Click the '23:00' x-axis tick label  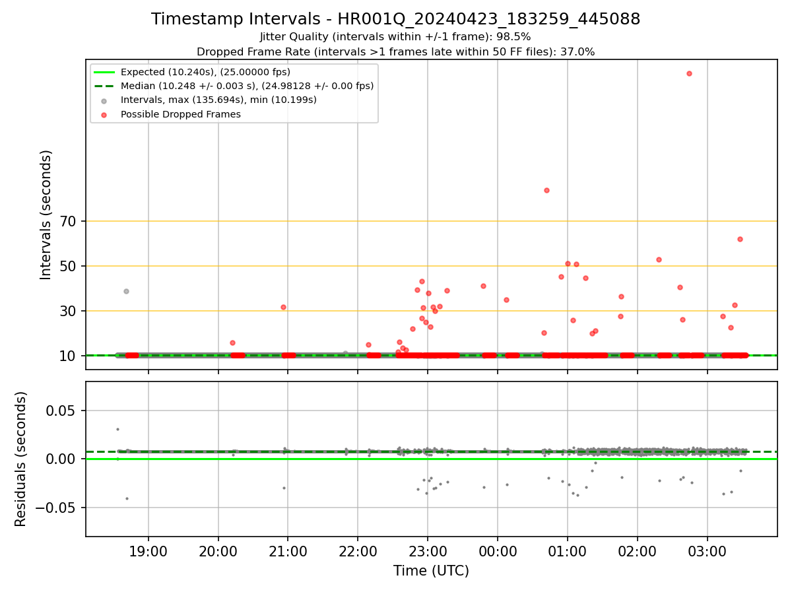pyautogui.click(x=428, y=551)
